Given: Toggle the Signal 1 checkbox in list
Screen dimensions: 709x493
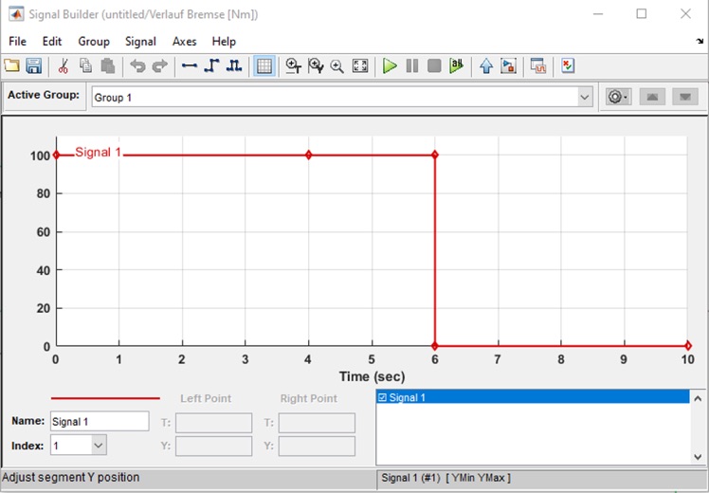Looking at the screenshot, I should tap(382, 398).
